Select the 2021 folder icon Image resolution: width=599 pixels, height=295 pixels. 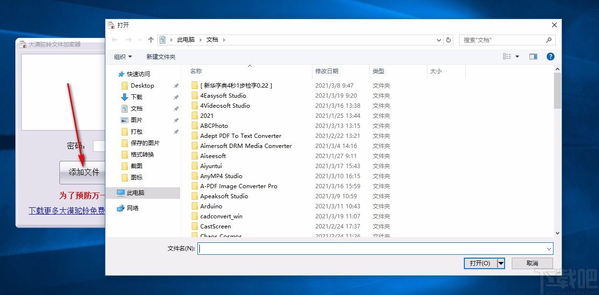click(194, 115)
